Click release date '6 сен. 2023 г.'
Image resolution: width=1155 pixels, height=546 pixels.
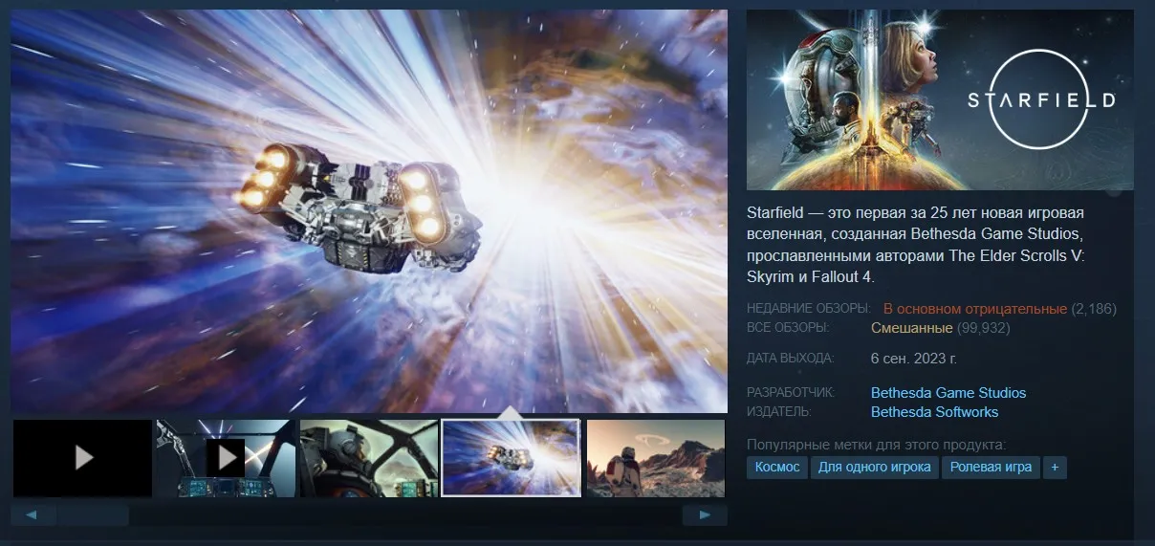[x=914, y=359]
